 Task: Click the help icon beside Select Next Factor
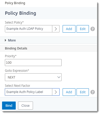click(92, 92)
